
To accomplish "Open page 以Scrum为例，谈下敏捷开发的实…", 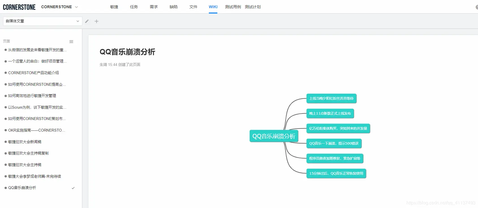I will [37, 107].
